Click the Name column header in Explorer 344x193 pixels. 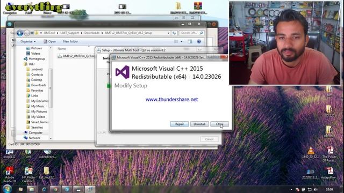pos(62,49)
